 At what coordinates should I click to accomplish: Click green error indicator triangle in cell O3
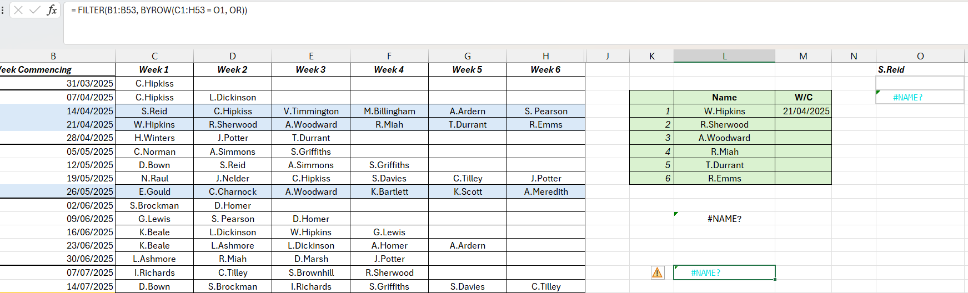click(x=879, y=93)
